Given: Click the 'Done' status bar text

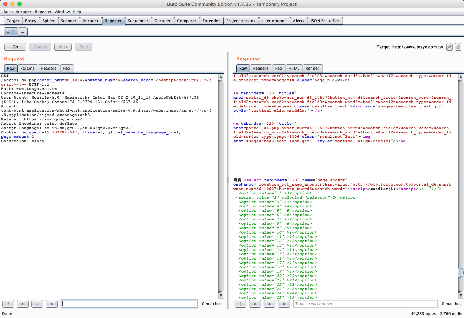Looking at the screenshot, I should (7, 314).
